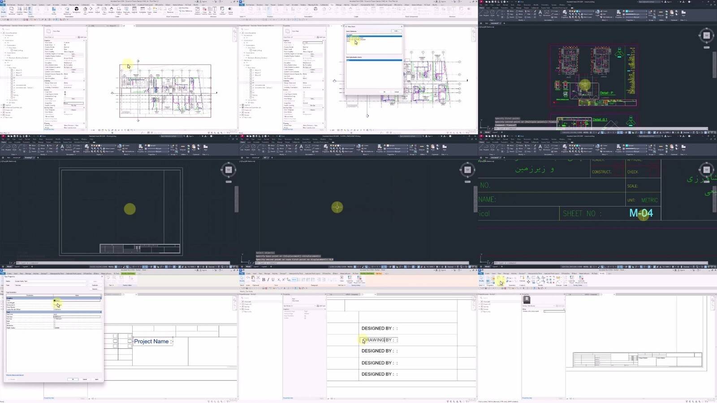Toggle Keep Readable checkbox in DRAWING BY Revit window
Image resolution: width=717 pixels, height=403 pixels.
click(305, 316)
